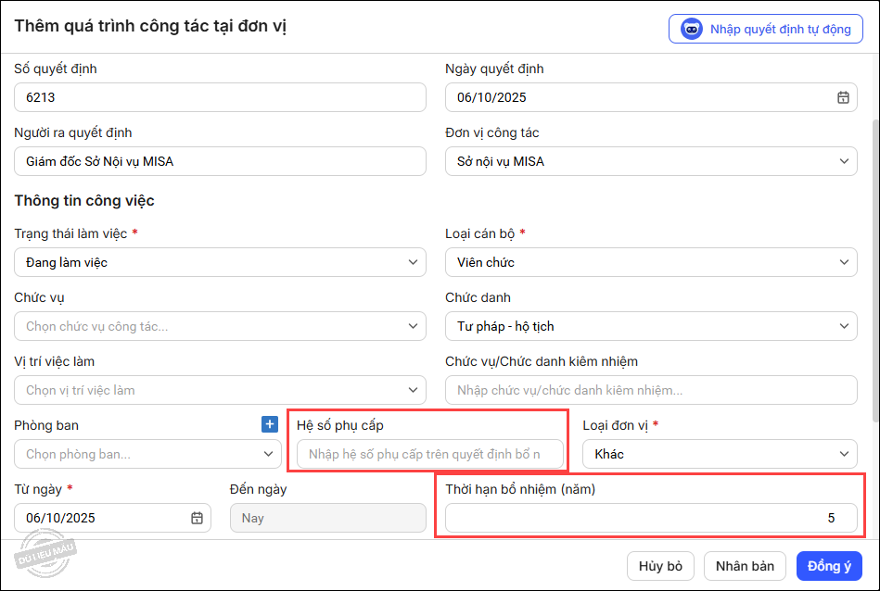The width and height of the screenshot is (880, 591).
Task: Click blue plus icon beside Phòng ban
Action: [270, 425]
